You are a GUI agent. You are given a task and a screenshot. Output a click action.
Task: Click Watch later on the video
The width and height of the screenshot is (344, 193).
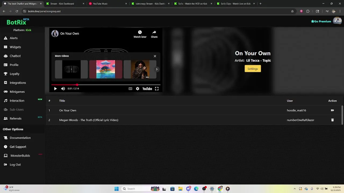[140, 34]
